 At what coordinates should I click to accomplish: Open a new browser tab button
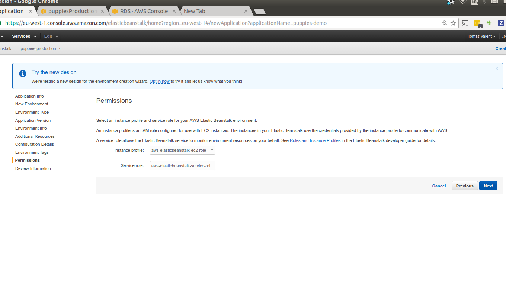(x=260, y=11)
